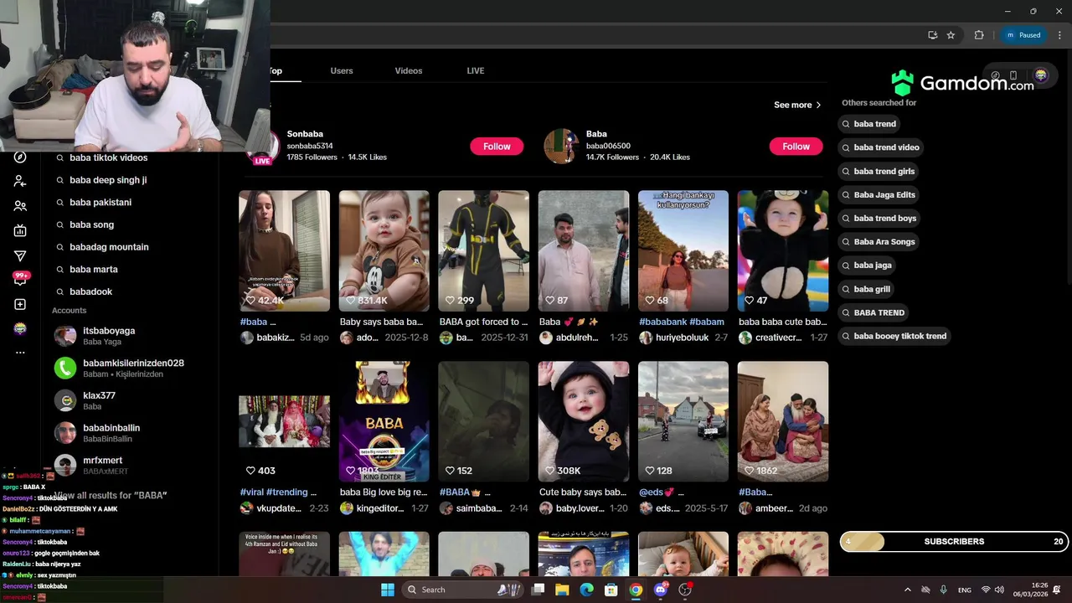Switch to the Videos tab
This screenshot has width=1072, height=603.
click(409, 71)
